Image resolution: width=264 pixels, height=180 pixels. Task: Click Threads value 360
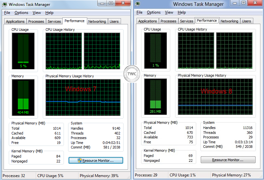pyautogui.click(x=249, y=133)
